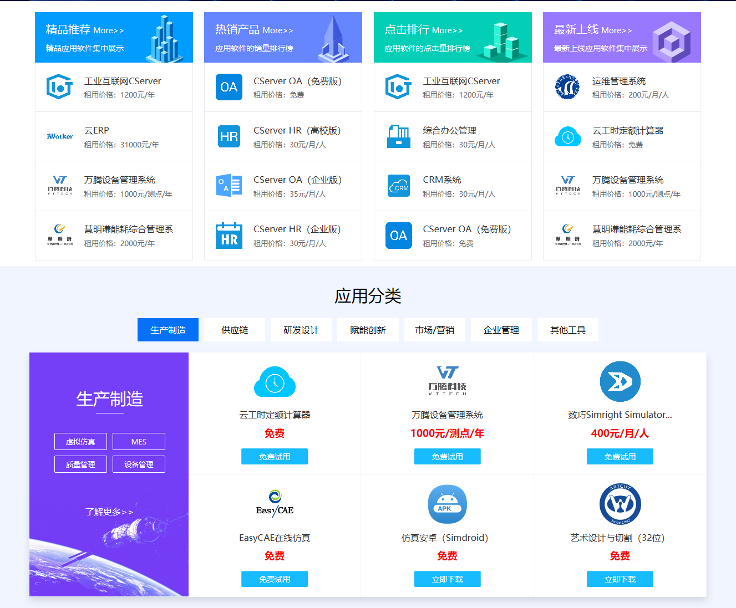The height and width of the screenshot is (608, 736).
Task: Click the iWorker logo beside 云ERP
Action: pyautogui.click(x=59, y=136)
